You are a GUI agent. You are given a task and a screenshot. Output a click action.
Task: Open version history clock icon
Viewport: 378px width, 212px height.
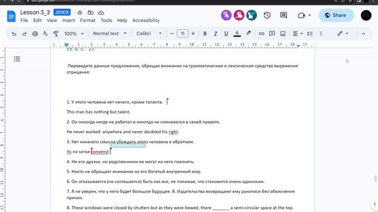tap(267, 15)
